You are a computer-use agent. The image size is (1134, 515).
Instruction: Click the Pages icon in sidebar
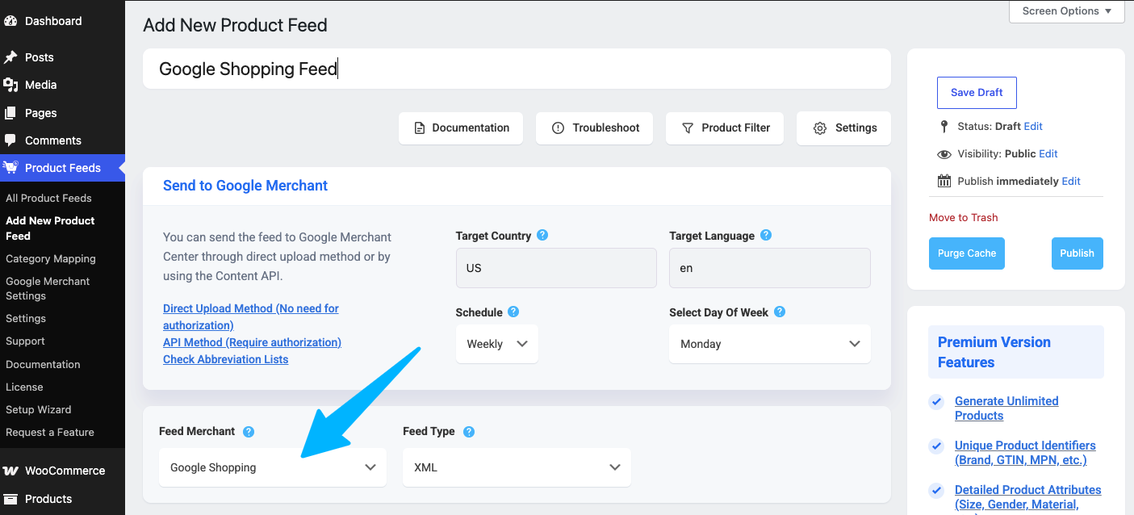[10, 113]
